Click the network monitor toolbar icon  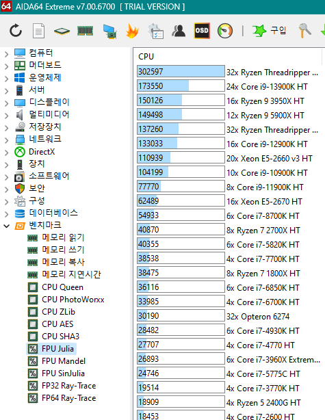(110, 31)
